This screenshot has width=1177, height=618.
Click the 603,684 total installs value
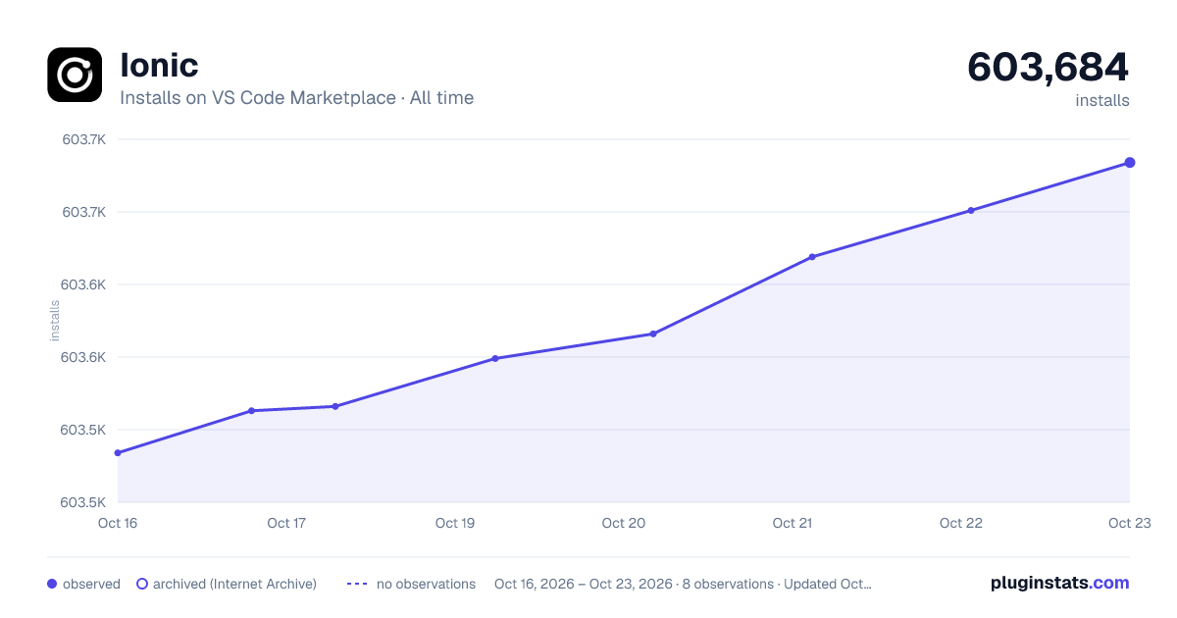1048,67
